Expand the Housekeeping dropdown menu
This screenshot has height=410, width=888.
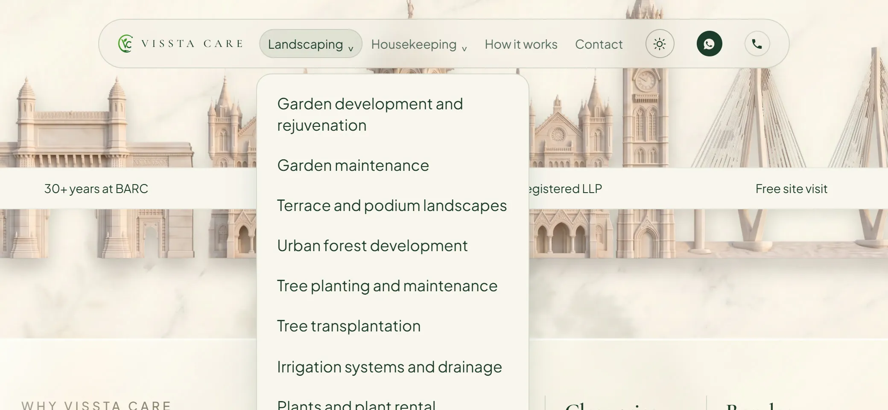tap(419, 44)
